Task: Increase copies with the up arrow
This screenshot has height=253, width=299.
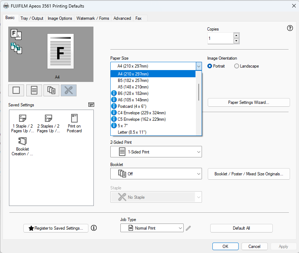Action: tap(236, 35)
